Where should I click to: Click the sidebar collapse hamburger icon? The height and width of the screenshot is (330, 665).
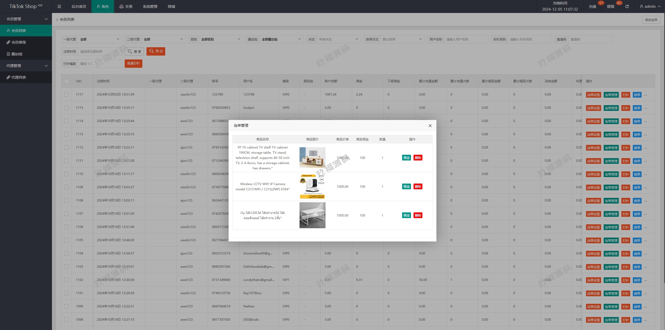(59, 6)
